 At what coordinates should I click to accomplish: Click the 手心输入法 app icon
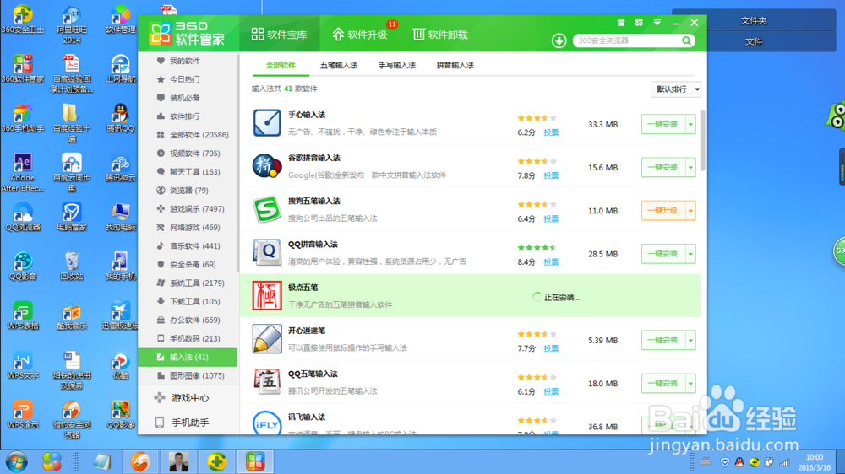267,122
